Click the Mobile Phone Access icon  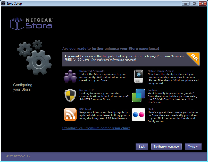coord(138,76)
